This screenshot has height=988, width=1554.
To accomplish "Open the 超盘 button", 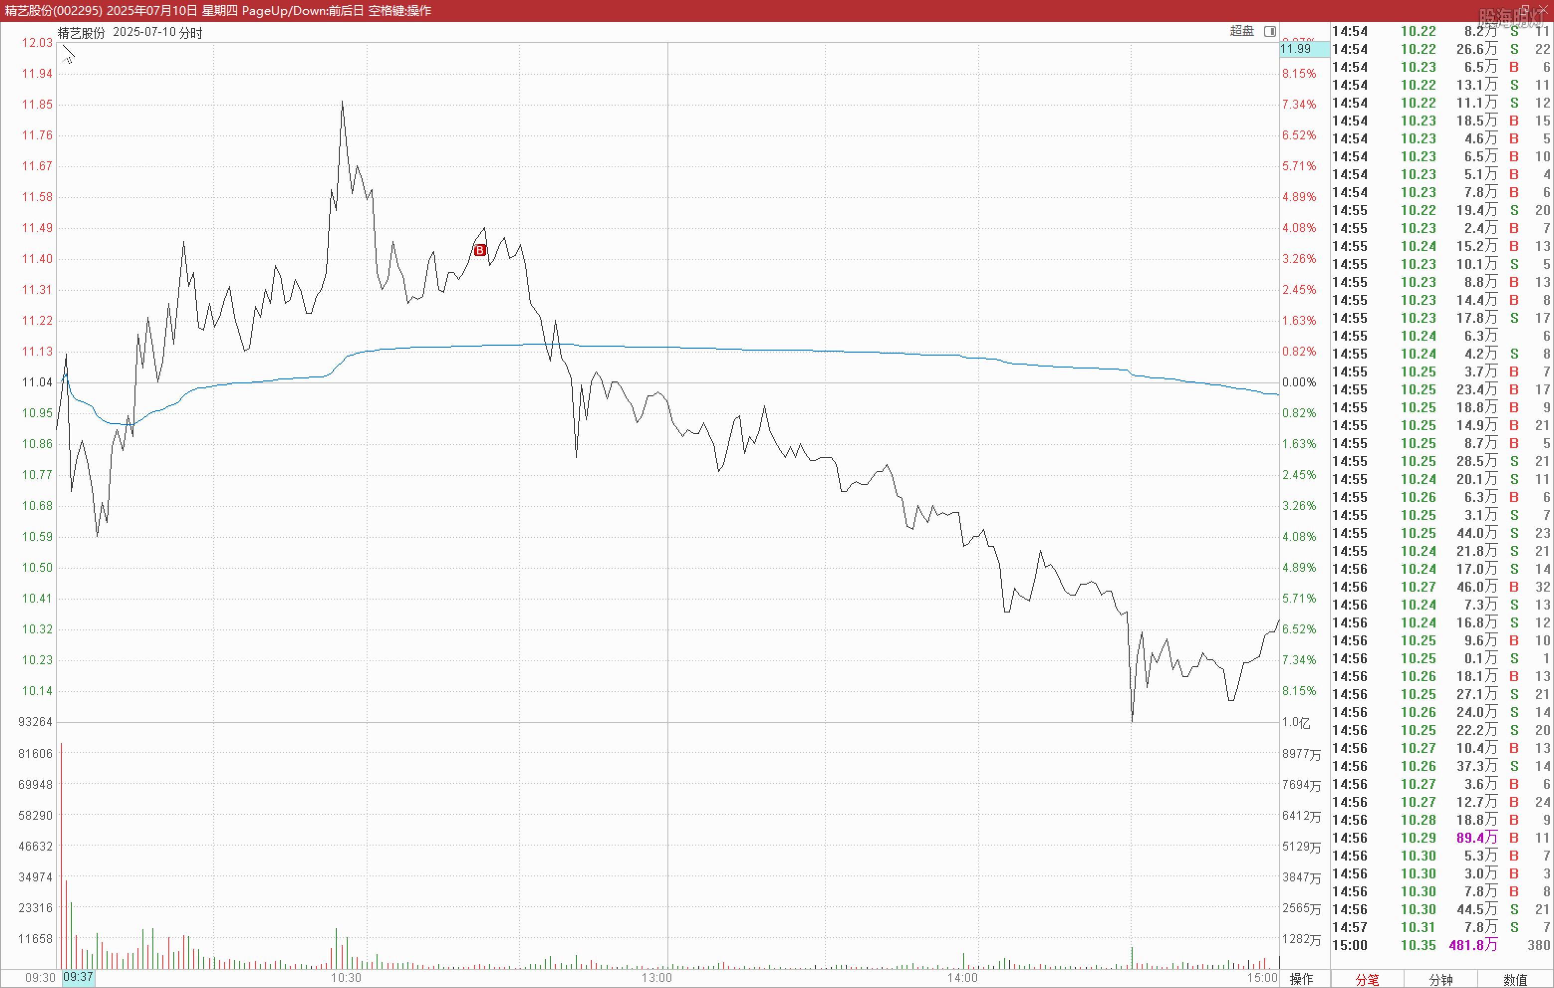I will click(x=1242, y=31).
